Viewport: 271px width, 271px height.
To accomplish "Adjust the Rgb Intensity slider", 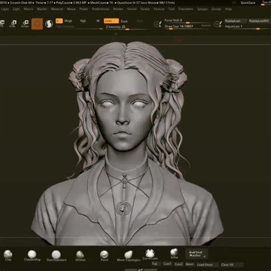I will 79,27.
